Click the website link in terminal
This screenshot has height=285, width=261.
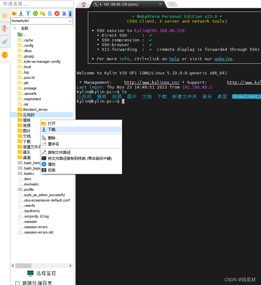pyautogui.click(x=223, y=59)
